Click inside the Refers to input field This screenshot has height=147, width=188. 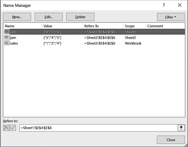tap(98, 128)
